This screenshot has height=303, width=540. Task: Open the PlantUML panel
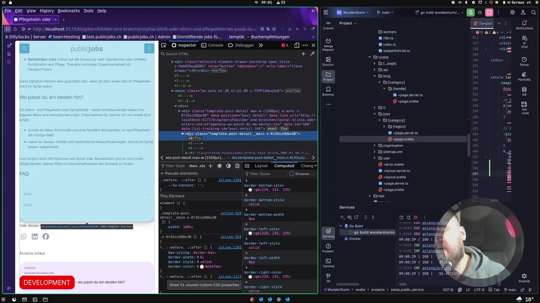click(524, 77)
